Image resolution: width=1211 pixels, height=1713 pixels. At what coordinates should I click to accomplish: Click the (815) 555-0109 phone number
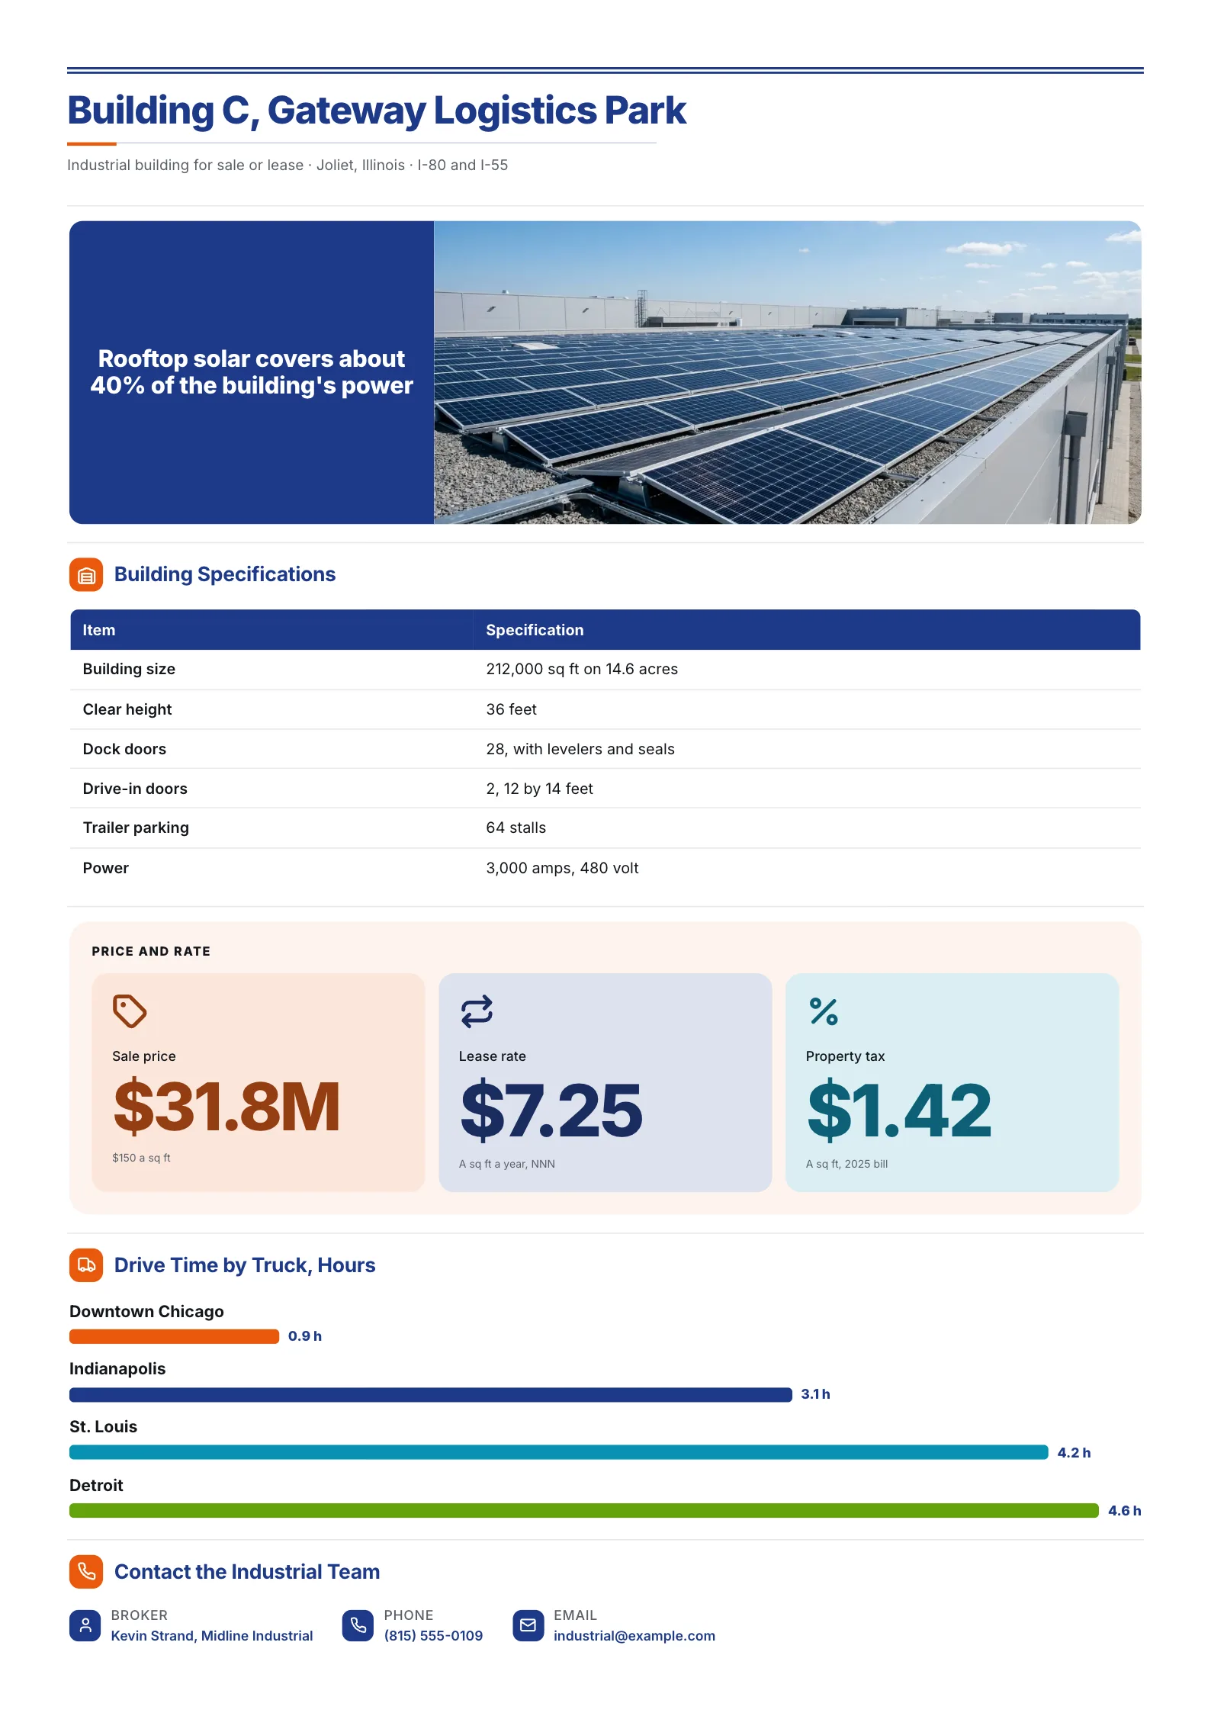point(433,1635)
